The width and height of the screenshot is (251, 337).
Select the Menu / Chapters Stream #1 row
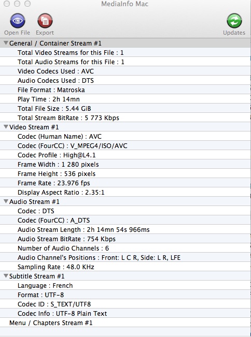pyautogui.click(x=125, y=323)
